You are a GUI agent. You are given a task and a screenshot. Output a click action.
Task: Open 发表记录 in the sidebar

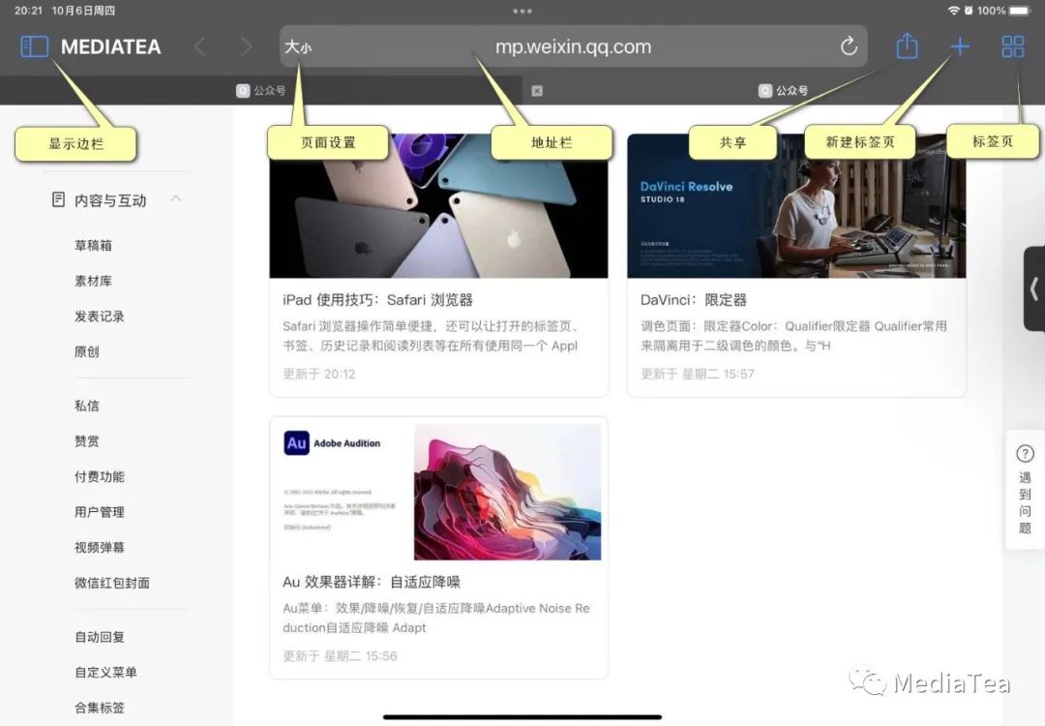click(100, 316)
